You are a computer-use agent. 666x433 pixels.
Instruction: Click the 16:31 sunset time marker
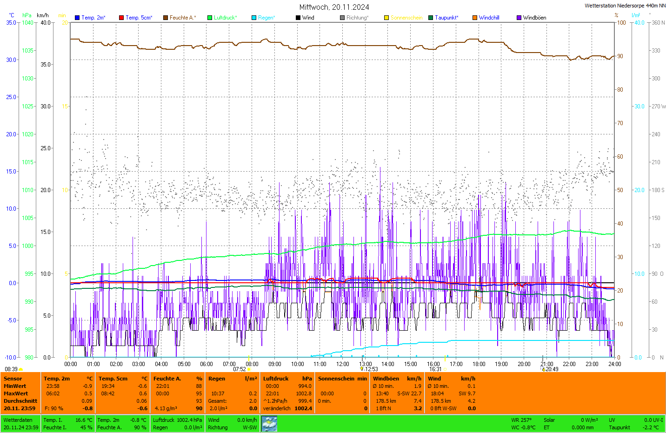pos(435,369)
